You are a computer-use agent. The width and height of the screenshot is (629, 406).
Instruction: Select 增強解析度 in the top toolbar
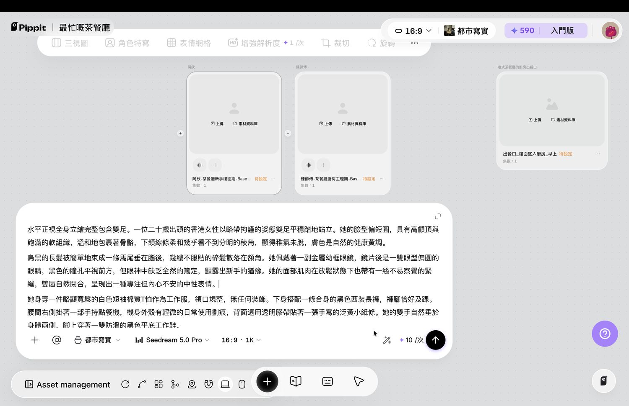(266, 43)
